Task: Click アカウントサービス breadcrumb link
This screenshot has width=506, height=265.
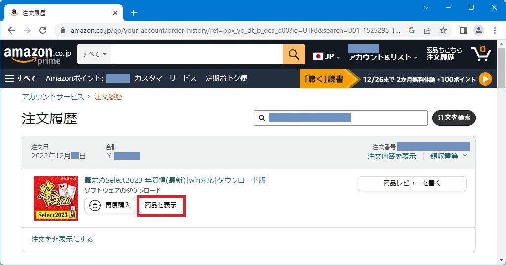Action: coord(53,97)
